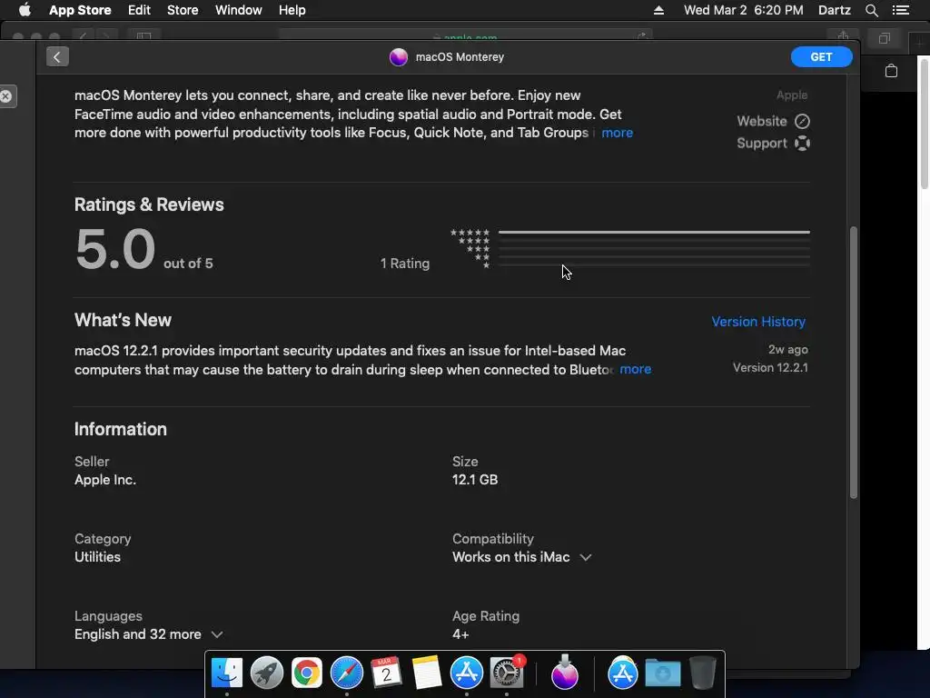Open Spotlight search magnifier icon
The image size is (930, 698).
[871, 10]
